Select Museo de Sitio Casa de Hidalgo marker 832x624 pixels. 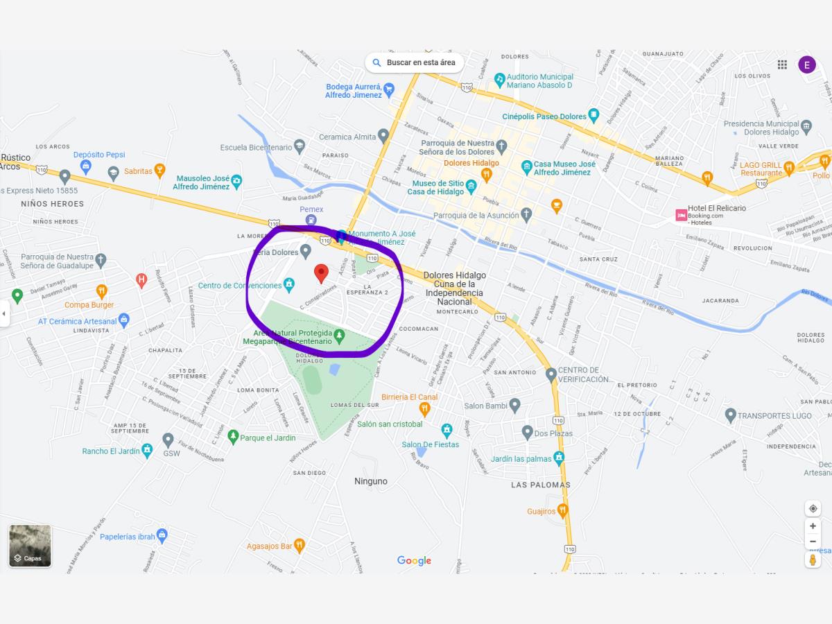click(471, 186)
